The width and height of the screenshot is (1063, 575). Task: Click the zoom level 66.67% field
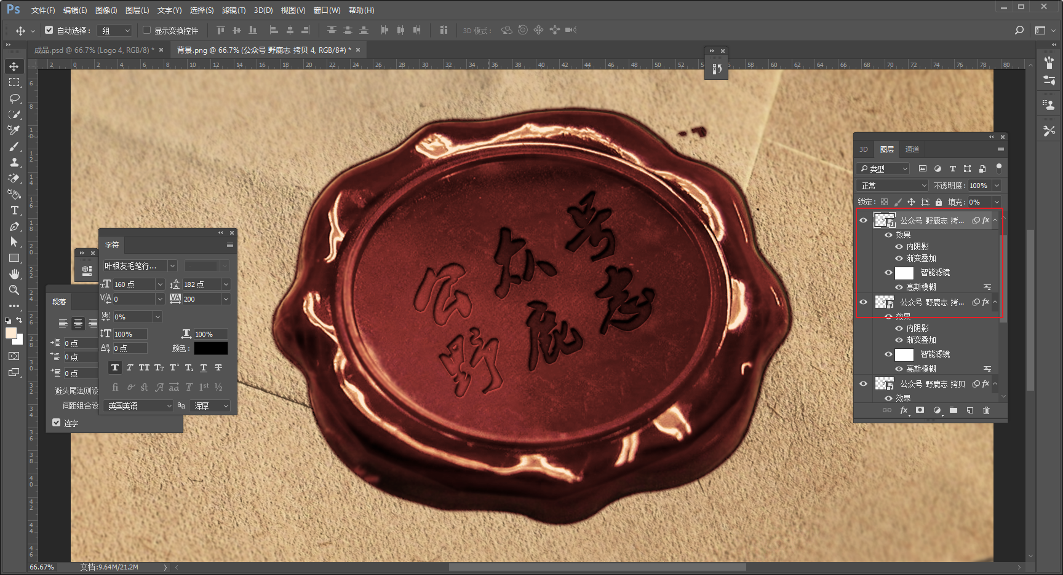coord(42,567)
